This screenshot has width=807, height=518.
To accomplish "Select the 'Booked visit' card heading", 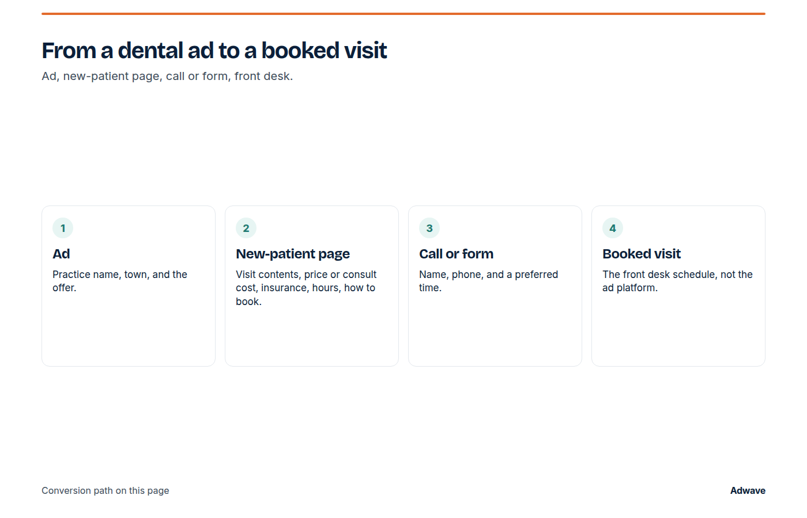I will [642, 254].
